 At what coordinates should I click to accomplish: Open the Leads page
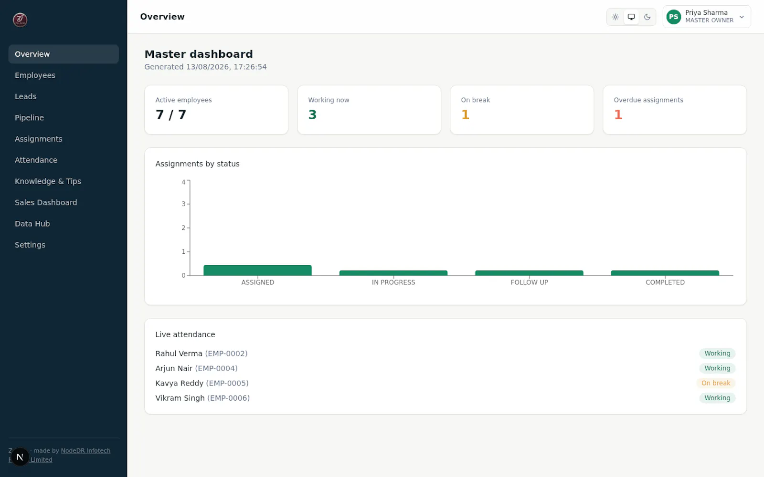64,96
